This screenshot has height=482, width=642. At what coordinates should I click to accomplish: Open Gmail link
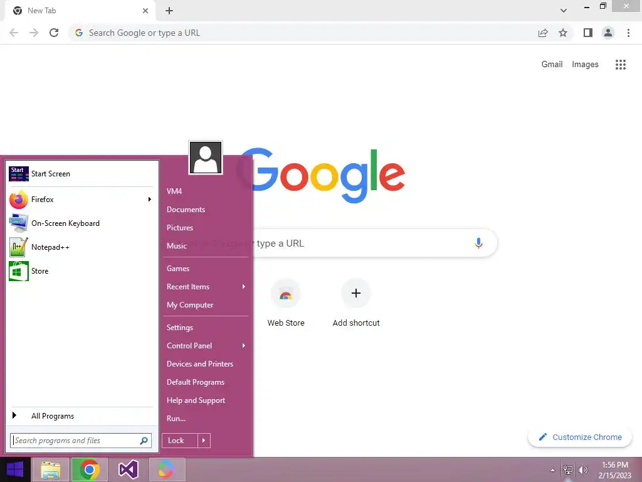pyautogui.click(x=552, y=65)
